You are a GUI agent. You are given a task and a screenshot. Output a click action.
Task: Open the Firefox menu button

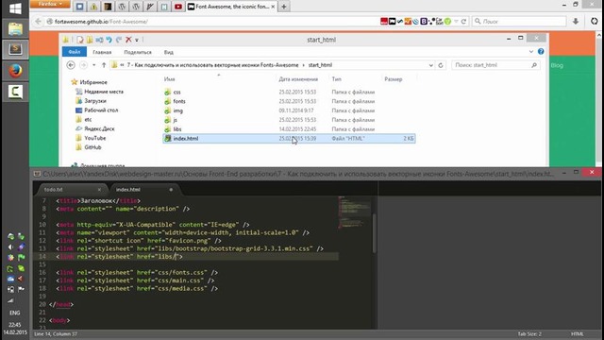pyautogui.click(x=50, y=4)
